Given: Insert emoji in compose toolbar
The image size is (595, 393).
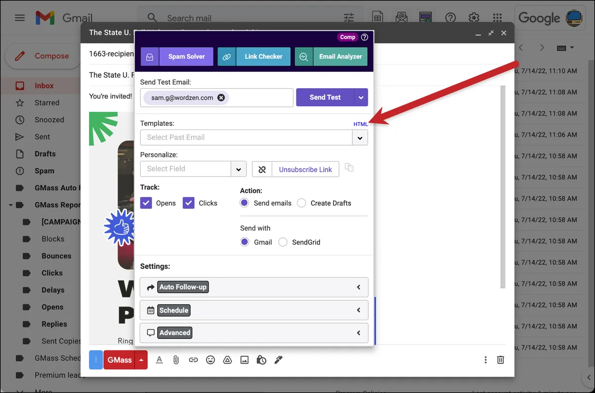Looking at the screenshot, I should click(210, 360).
